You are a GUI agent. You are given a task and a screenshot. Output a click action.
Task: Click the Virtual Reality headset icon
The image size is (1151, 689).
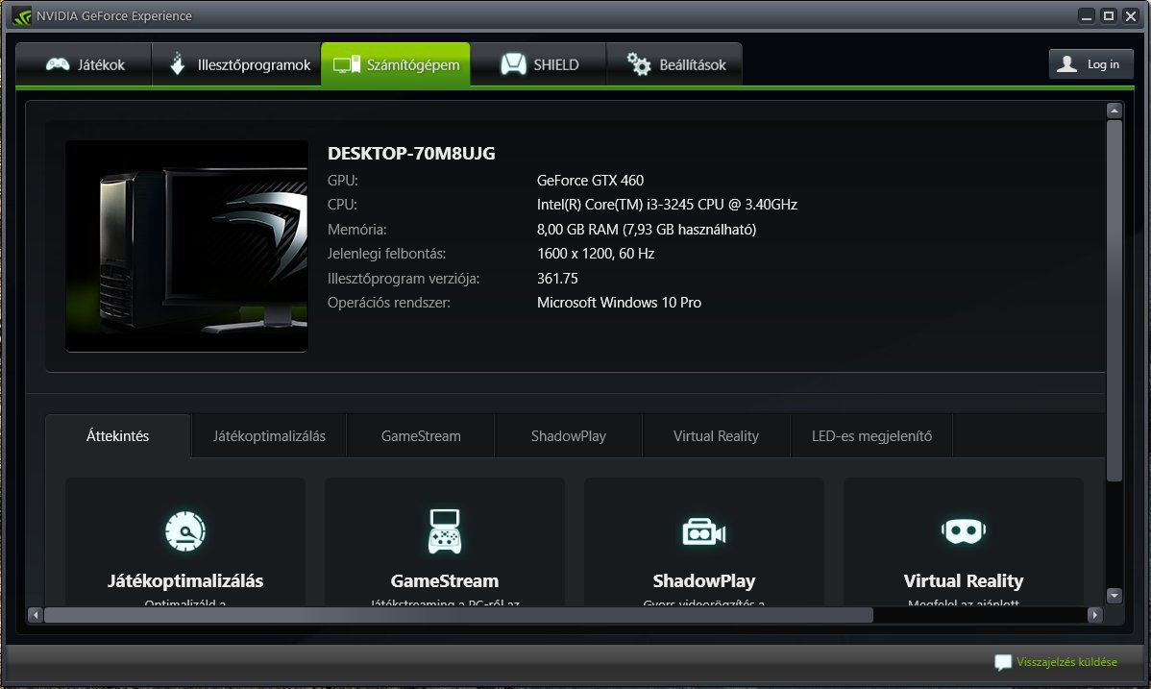[x=963, y=530]
